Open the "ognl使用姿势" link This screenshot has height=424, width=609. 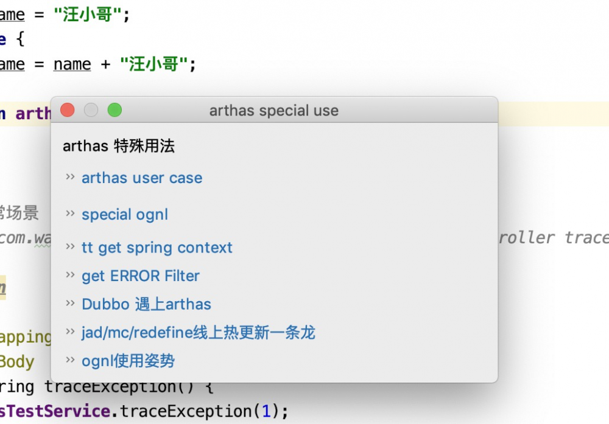pos(128,361)
